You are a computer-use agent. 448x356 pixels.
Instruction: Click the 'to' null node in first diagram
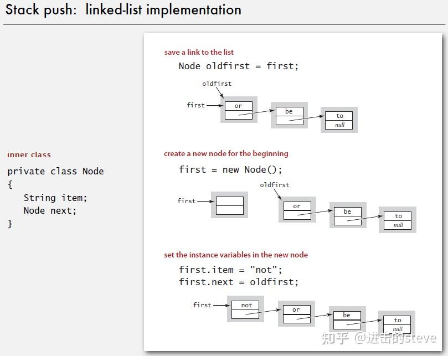click(x=339, y=120)
